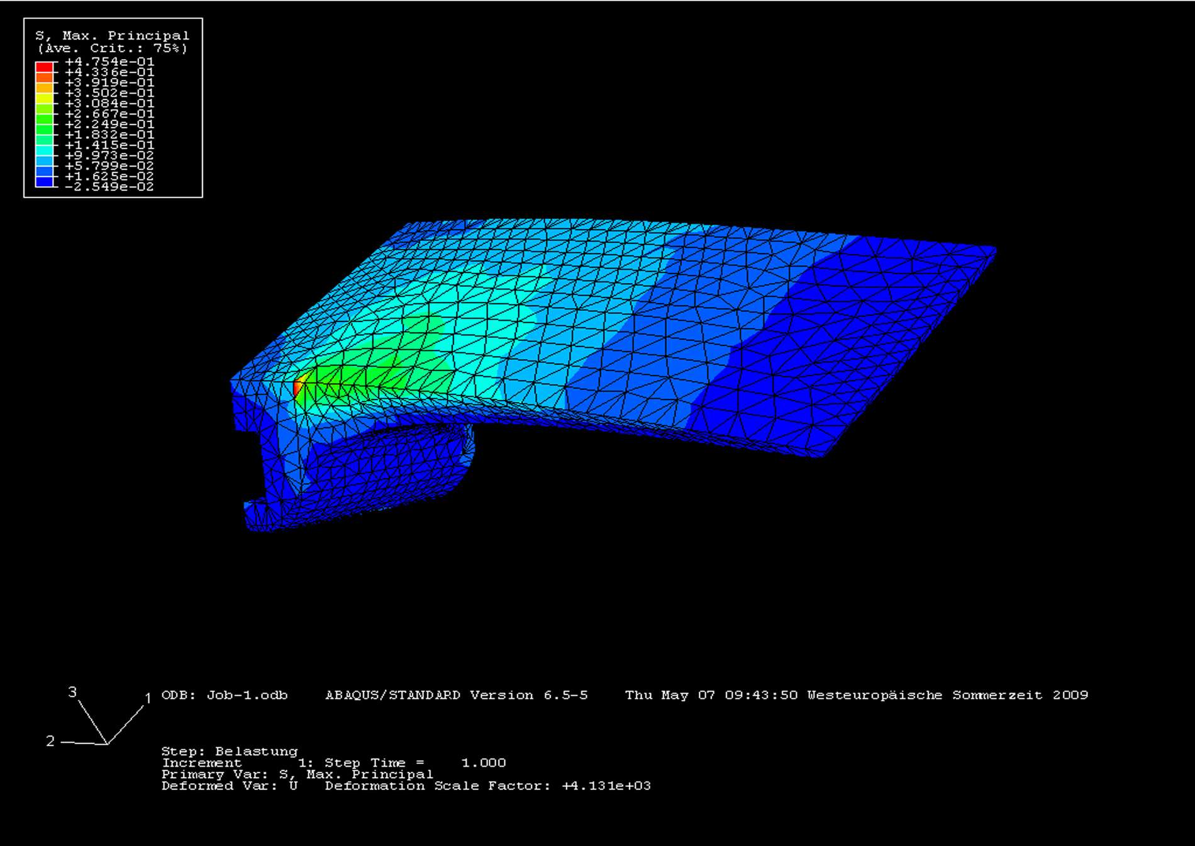Pick the green stress zone on the plate
Viewport: 1195px width, 846px height.
point(377,371)
